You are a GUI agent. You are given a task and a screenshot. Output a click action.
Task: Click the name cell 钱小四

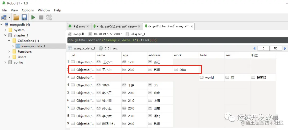(108, 100)
